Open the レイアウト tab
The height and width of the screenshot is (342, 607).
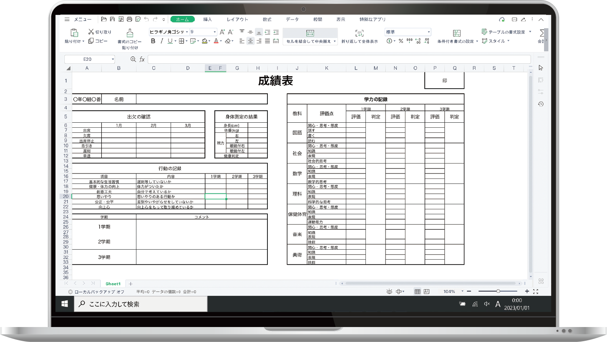coord(237,20)
